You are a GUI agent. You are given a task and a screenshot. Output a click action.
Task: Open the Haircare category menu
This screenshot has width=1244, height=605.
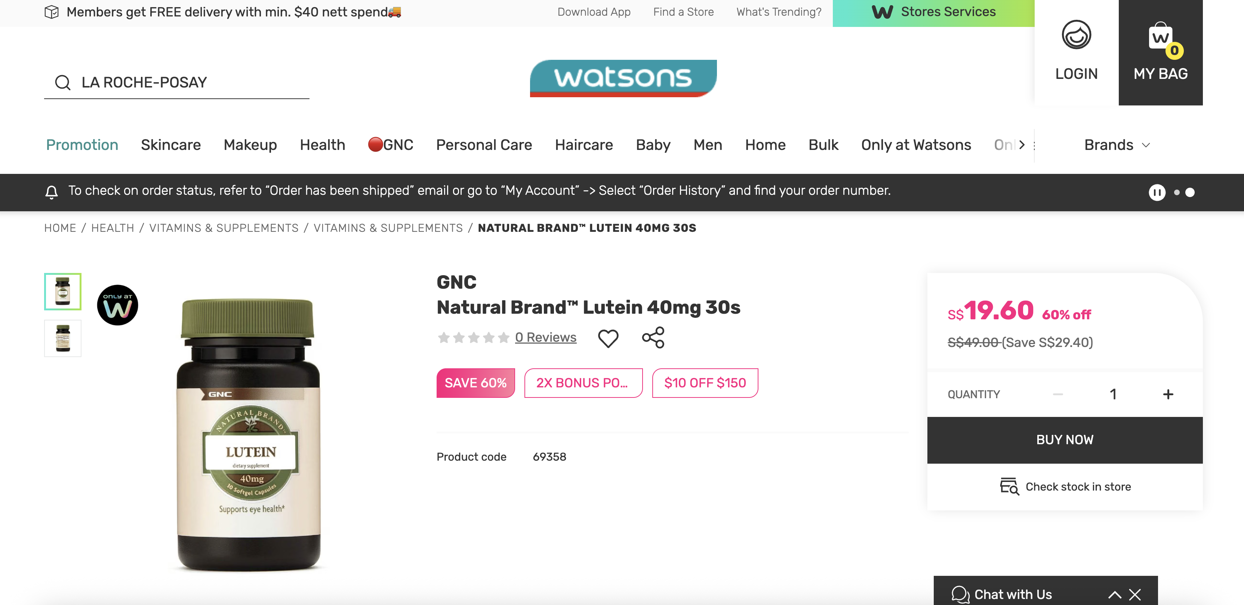[x=583, y=145]
